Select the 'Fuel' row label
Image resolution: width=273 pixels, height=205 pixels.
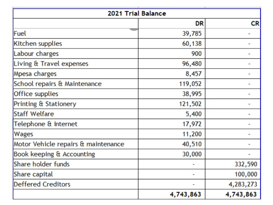click(x=20, y=33)
